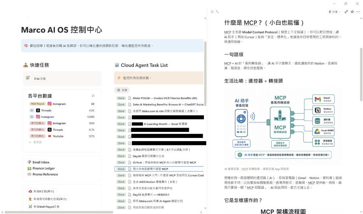
Task: Open the 各平台數據 view settings icon
Action: click(93, 96)
